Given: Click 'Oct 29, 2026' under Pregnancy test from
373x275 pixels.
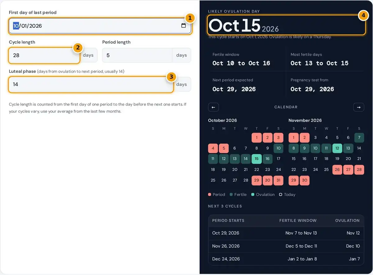Looking at the screenshot, I should [312, 89].
